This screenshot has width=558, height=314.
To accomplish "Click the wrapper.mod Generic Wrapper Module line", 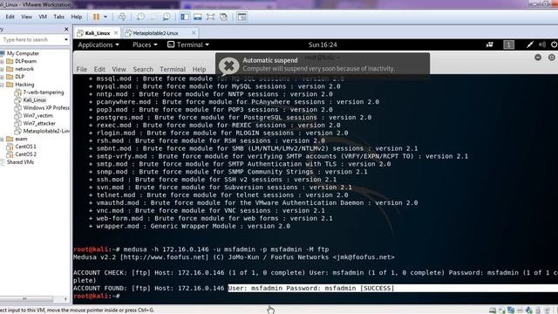I will (x=190, y=226).
